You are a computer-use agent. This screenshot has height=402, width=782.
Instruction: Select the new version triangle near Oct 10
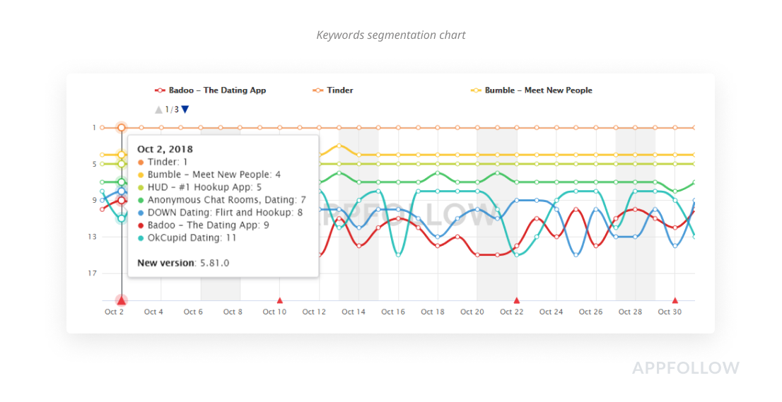(x=280, y=300)
